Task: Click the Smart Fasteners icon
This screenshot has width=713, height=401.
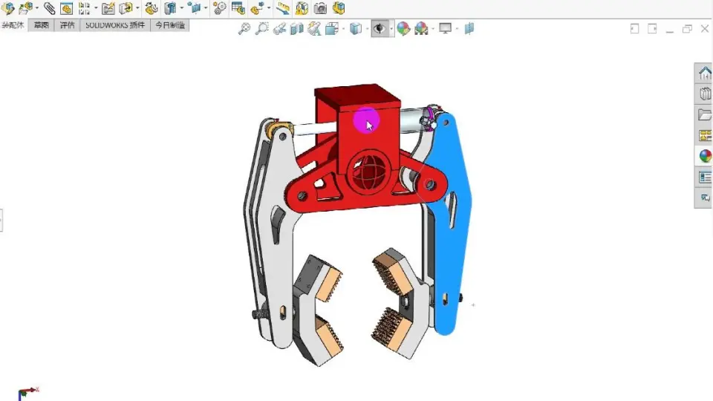Action: point(108,7)
